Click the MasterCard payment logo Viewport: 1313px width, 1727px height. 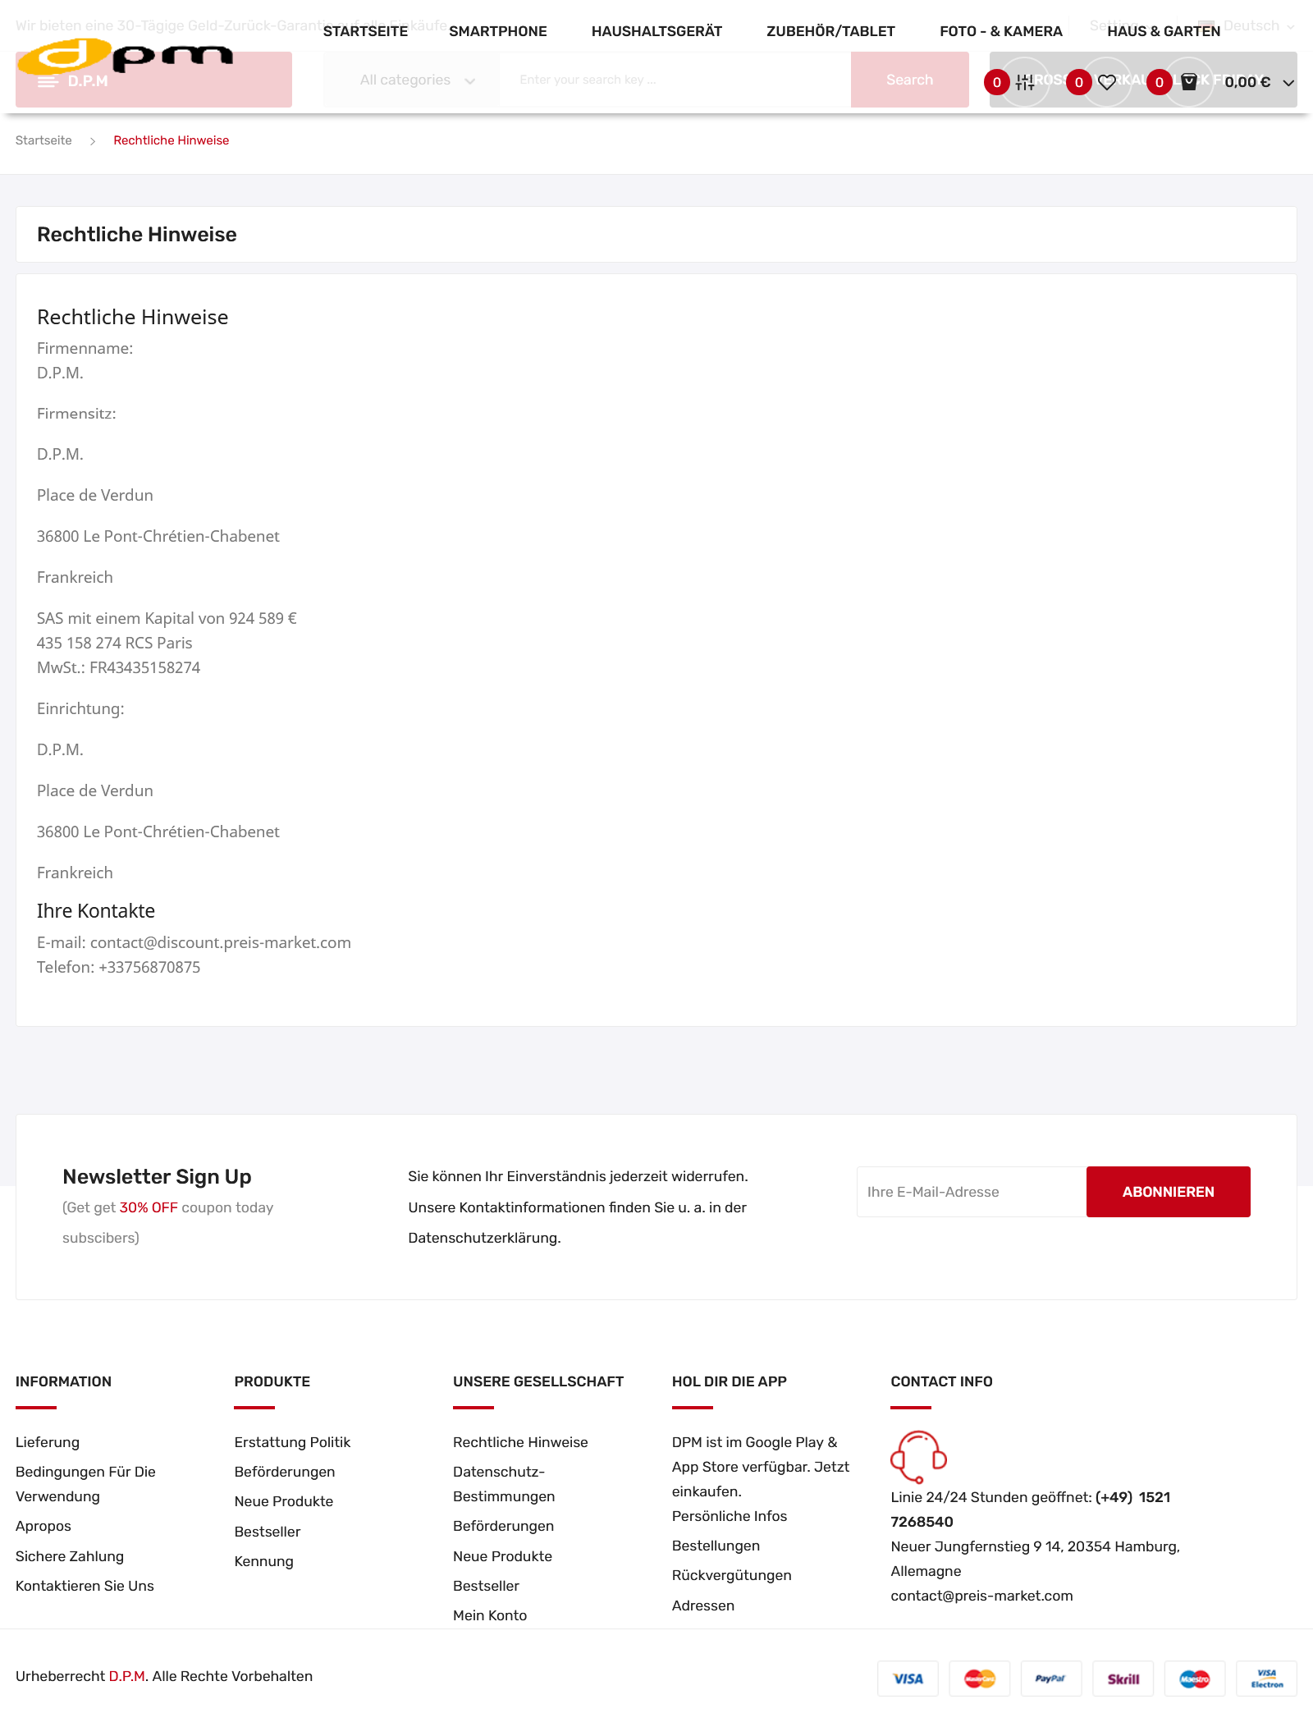980,1679
